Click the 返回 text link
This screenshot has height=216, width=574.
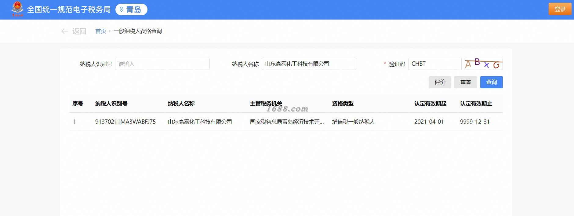pos(79,31)
